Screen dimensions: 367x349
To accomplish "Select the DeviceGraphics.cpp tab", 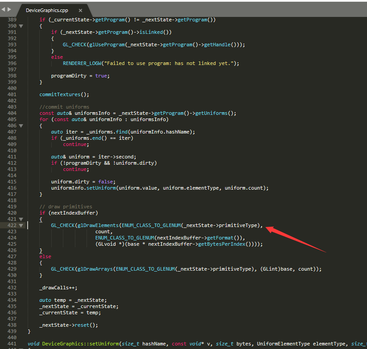I will (47, 11).
